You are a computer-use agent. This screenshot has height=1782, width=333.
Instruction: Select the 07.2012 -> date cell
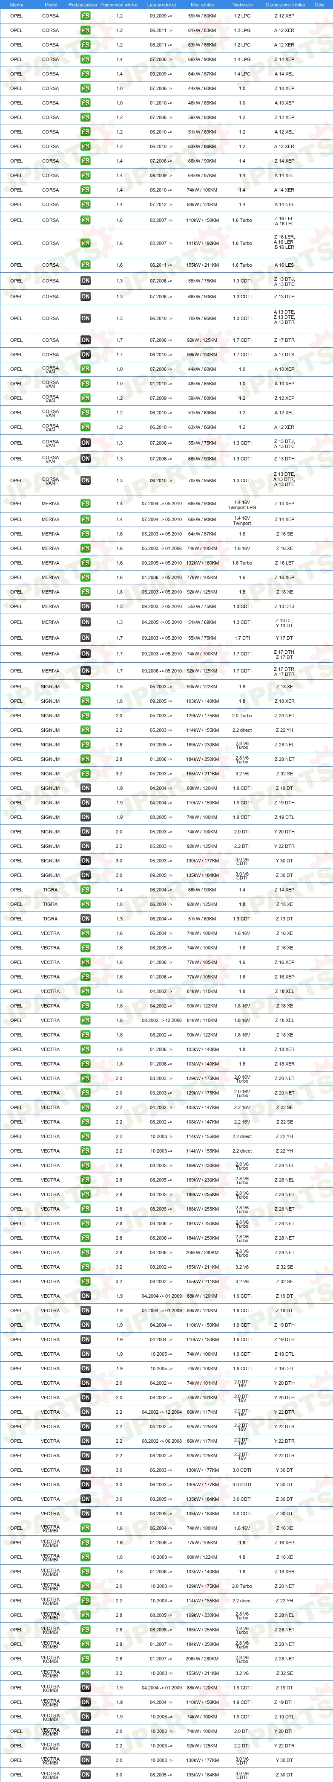(160, 205)
